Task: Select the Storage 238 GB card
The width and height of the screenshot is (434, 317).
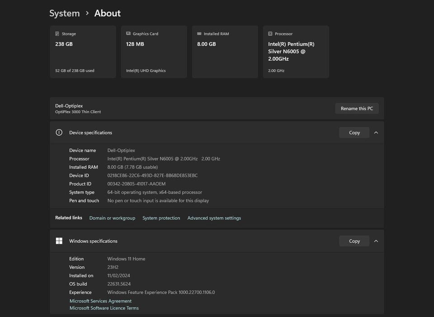Action: click(83, 52)
